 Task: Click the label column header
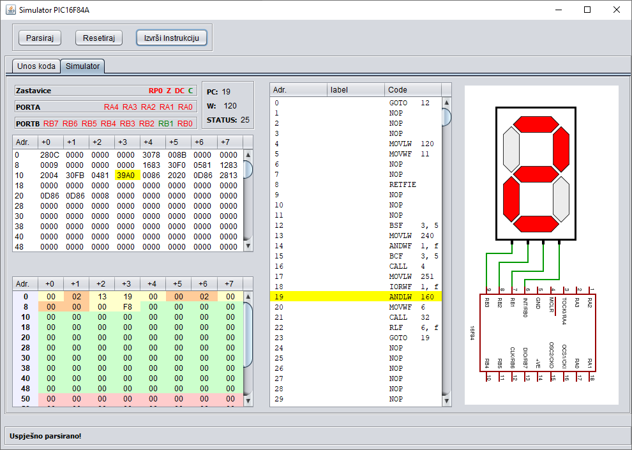(356, 90)
